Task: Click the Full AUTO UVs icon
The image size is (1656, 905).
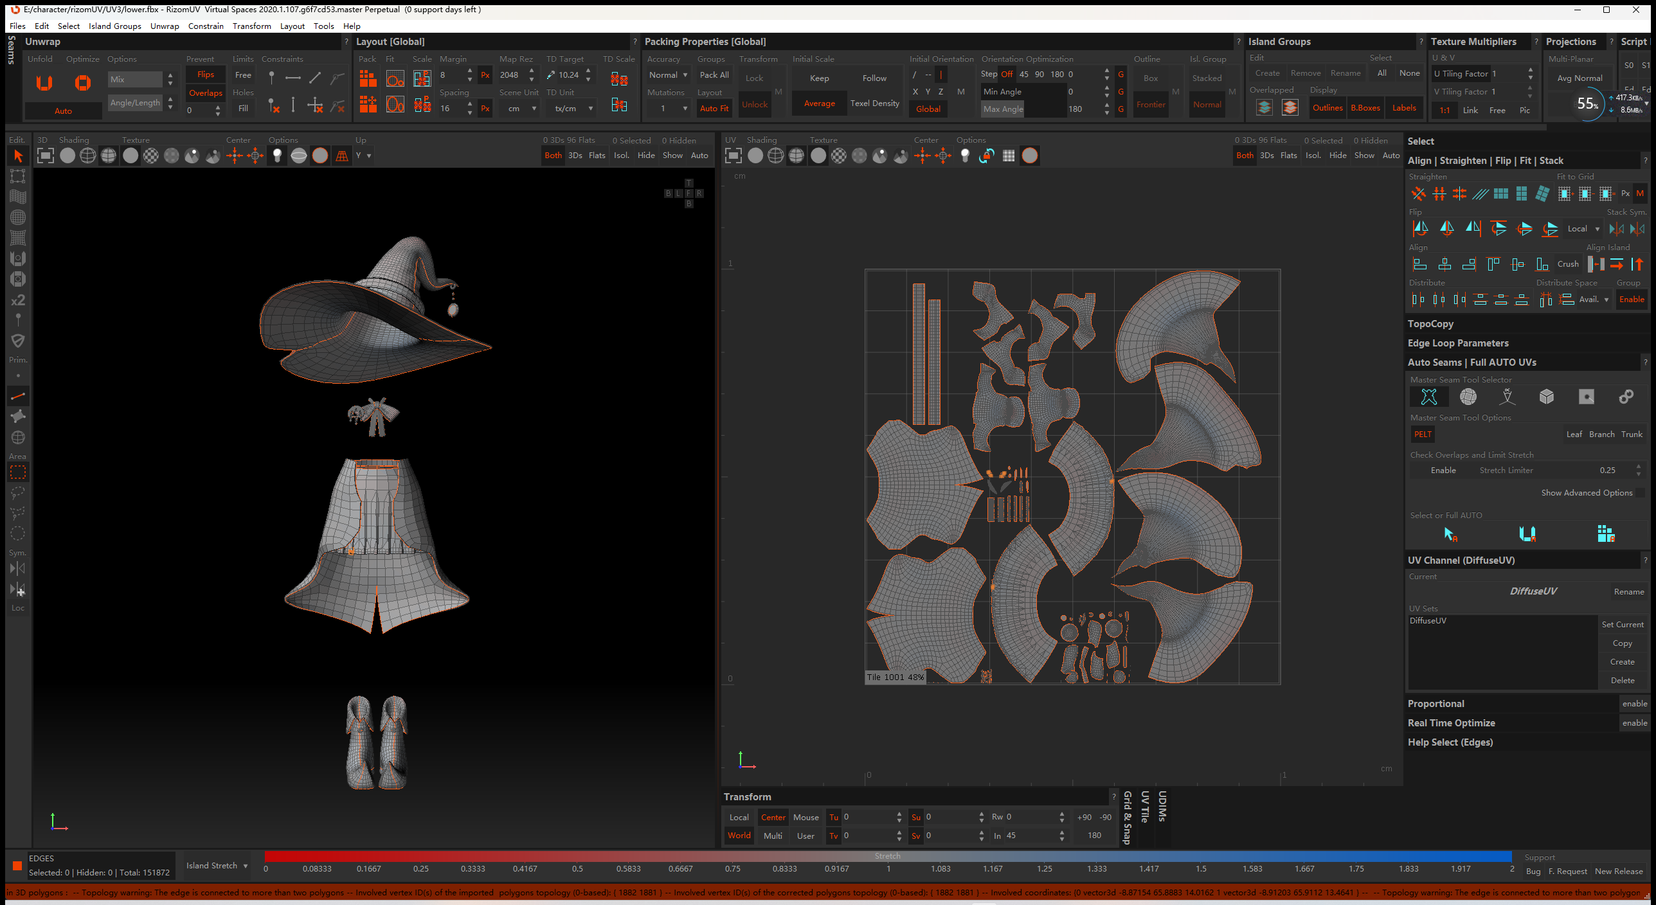Action: tap(1605, 533)
